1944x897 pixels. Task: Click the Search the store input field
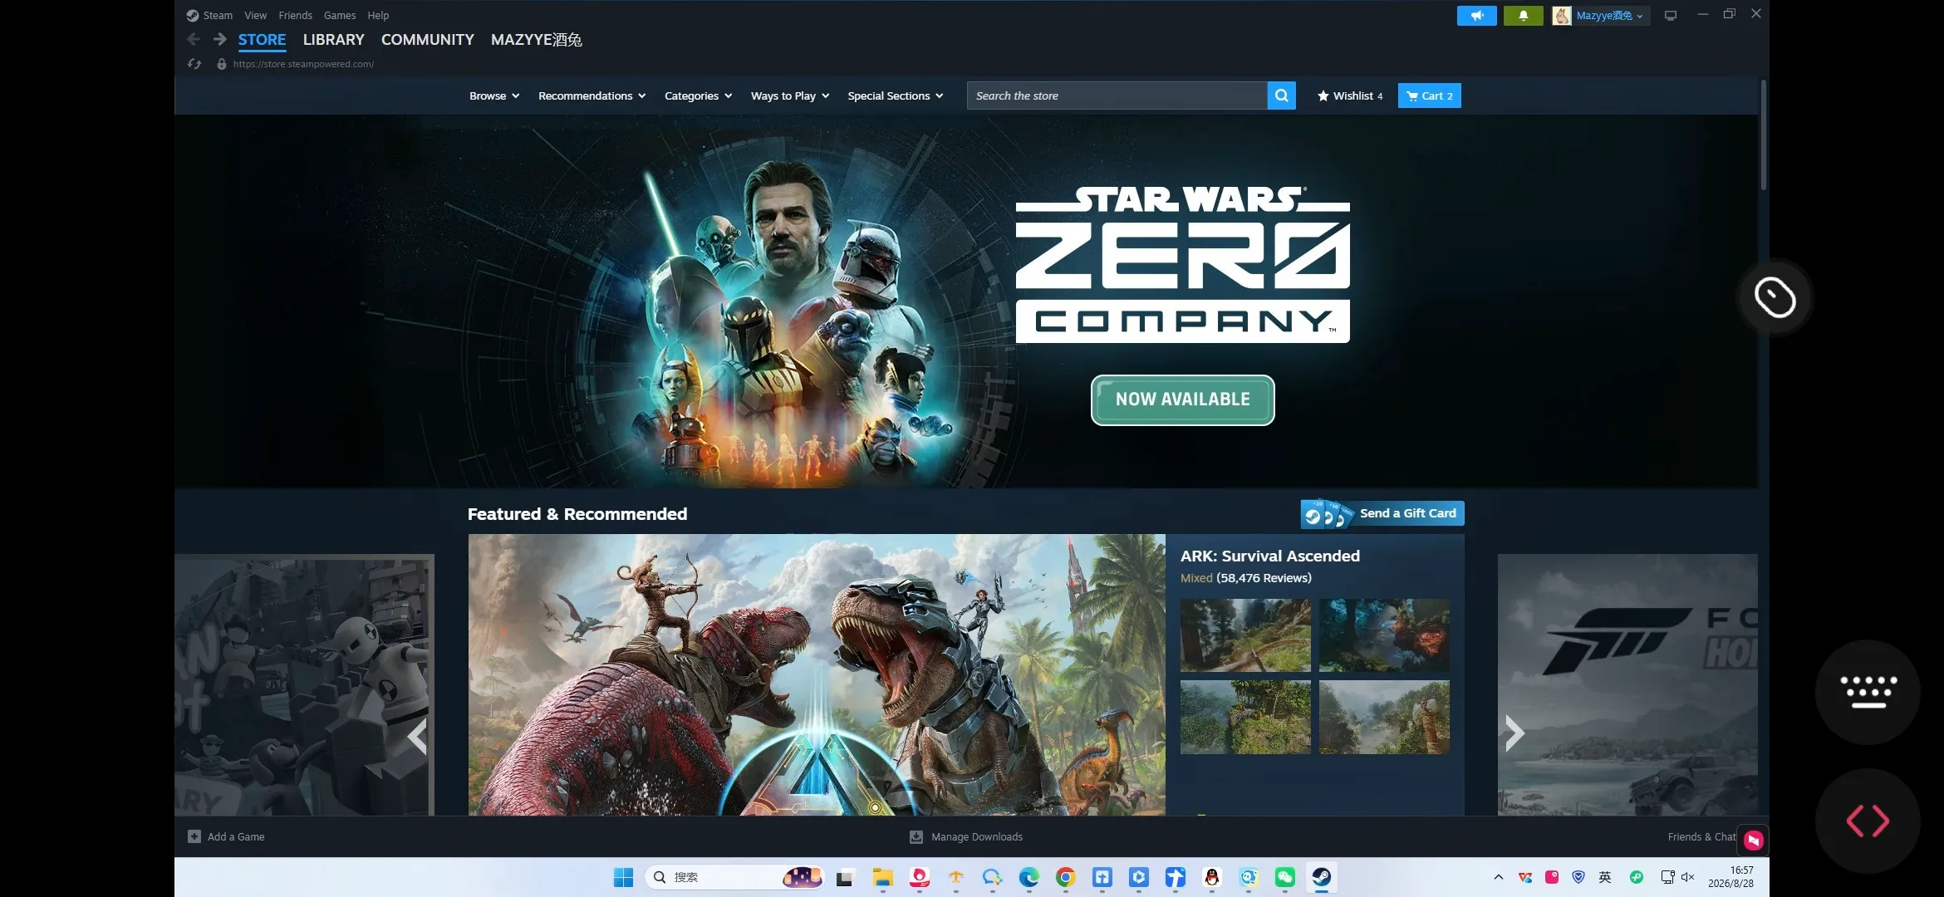point(1117,96)
